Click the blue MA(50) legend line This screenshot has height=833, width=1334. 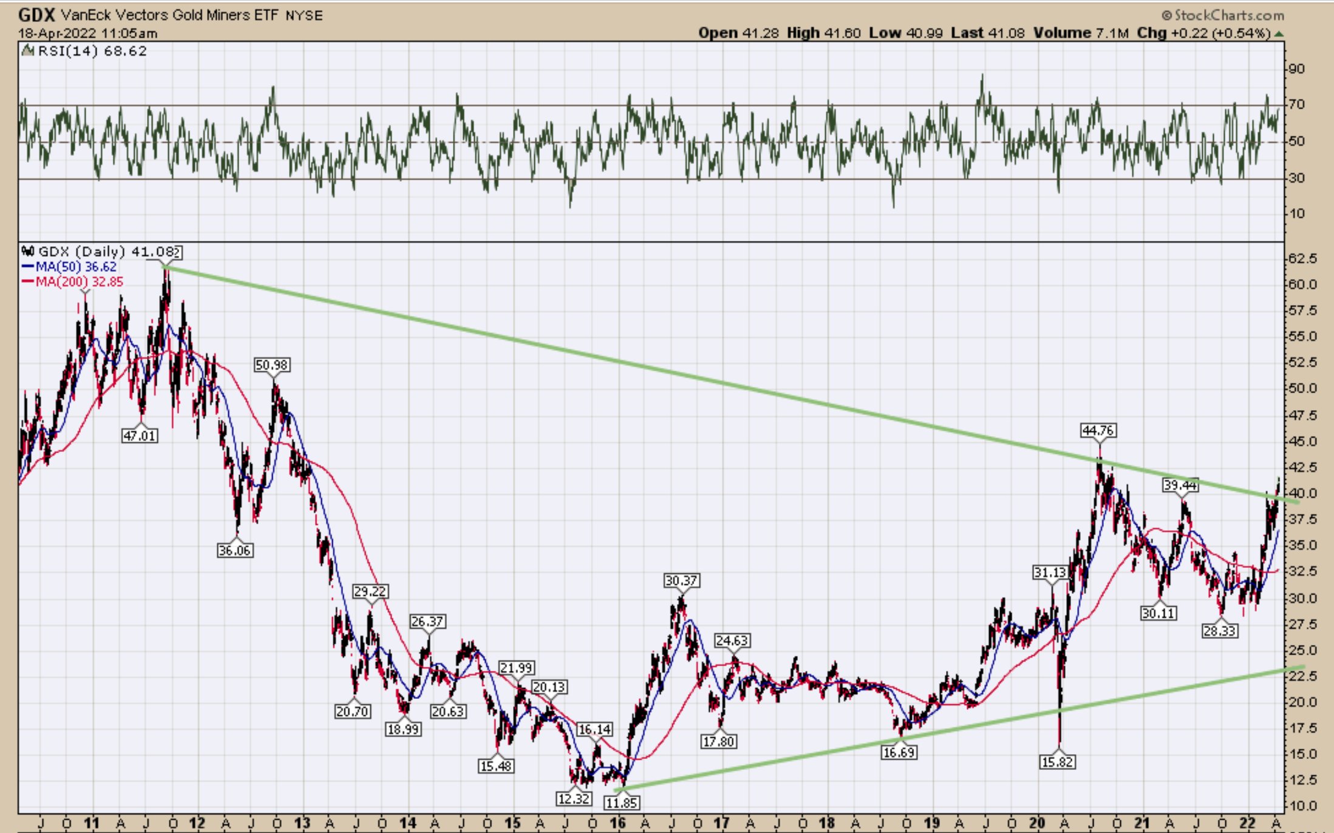pyautogui.click(x=27, y=267)
